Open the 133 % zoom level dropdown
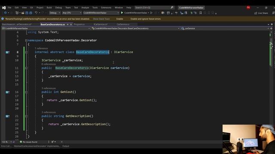The image size is (275, 154). point(6,142)
